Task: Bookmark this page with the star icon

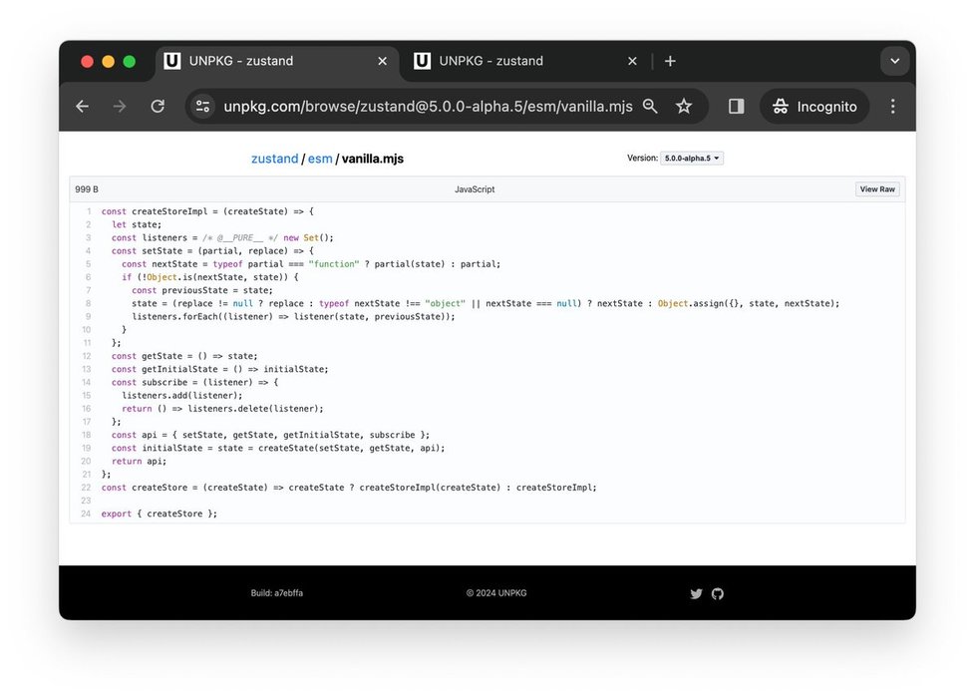Action: (684, 107)
